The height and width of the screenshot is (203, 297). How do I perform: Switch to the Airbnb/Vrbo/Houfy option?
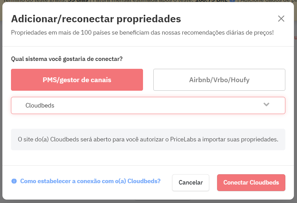coord(219,80)
